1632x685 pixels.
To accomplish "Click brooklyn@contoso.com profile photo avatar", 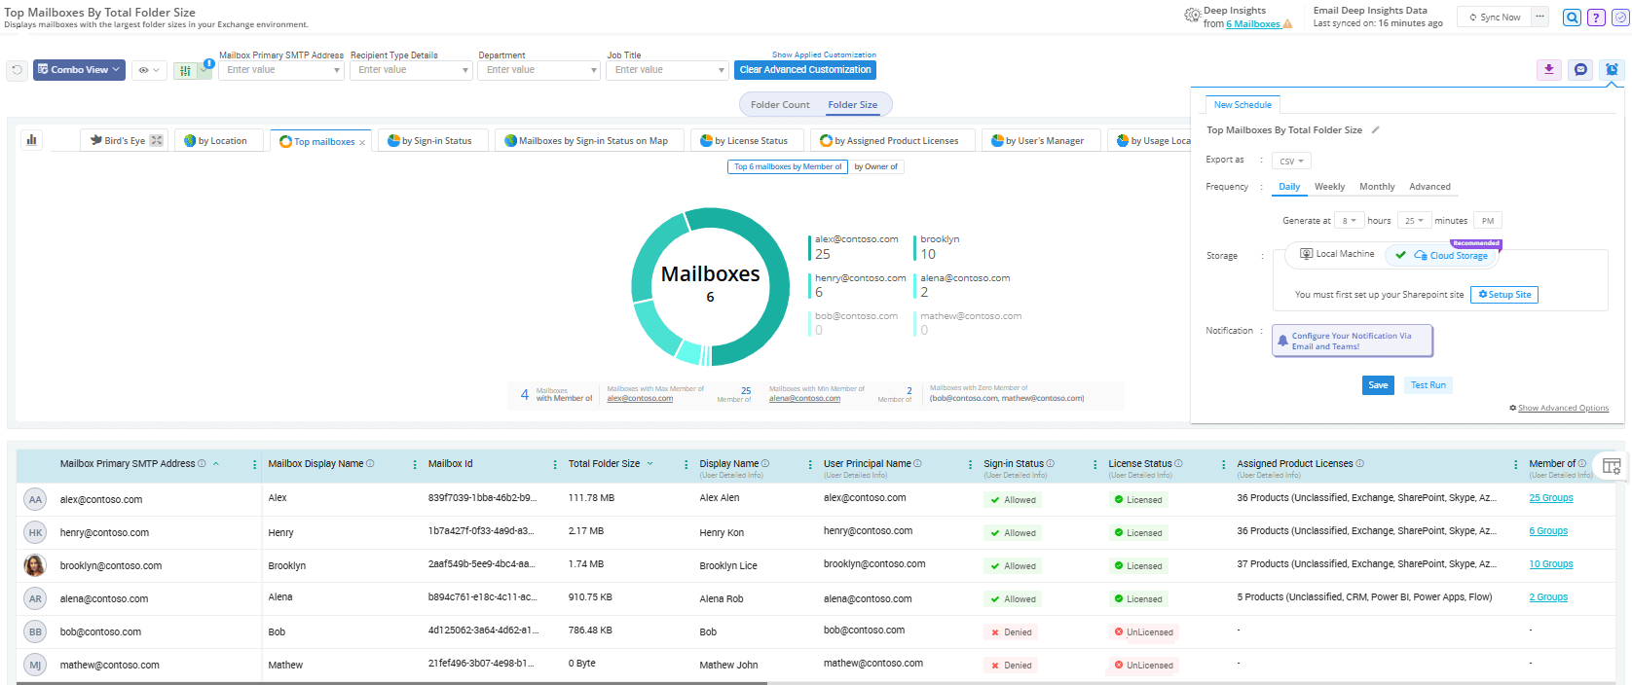I will pyautogui.click(x=35, y=565).
